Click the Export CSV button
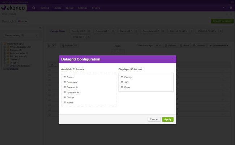This screenshot has height=145, width=235. pyautogui.click(x=69, y=46)
